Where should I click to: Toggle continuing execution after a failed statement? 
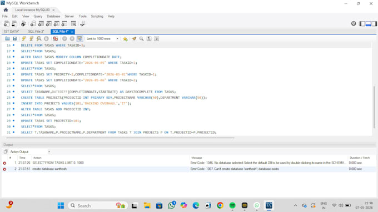(x=56, y=38)
